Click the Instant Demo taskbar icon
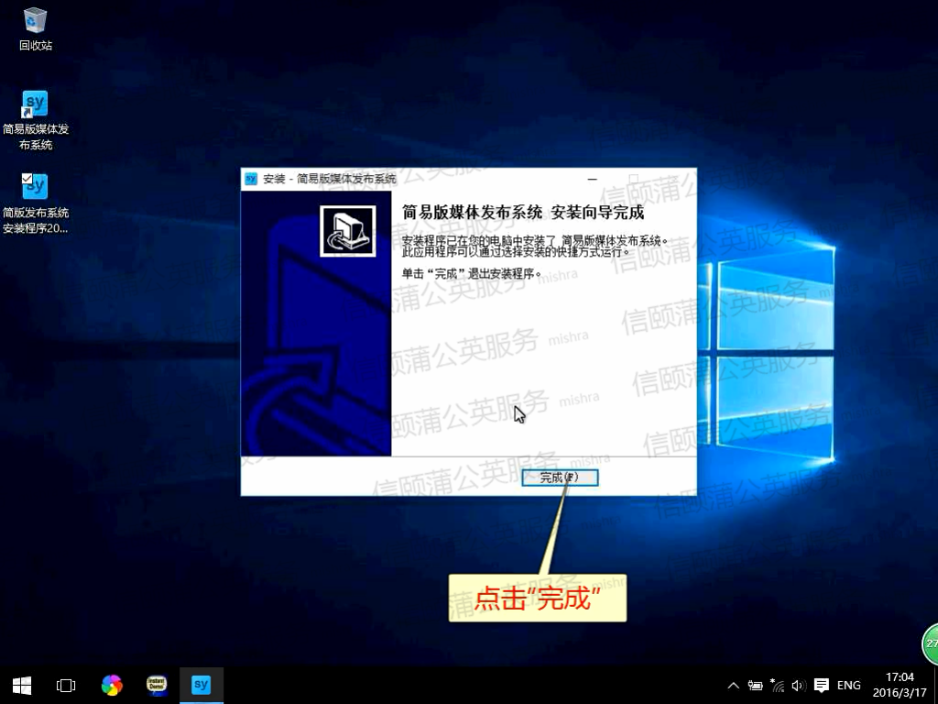The height and width of the screenshot is (704, 938). coord(157,685)
